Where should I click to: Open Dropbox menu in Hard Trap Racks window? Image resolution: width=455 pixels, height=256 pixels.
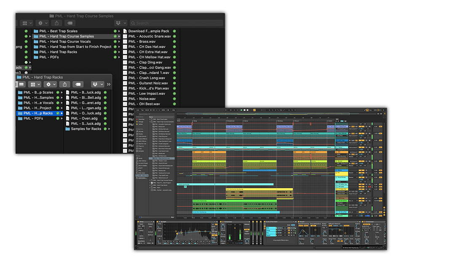pos(97,84)
